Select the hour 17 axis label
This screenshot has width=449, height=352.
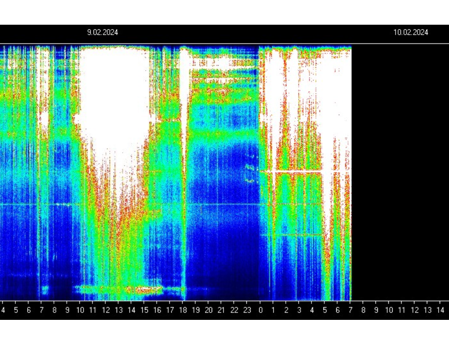tap(170, 310)
